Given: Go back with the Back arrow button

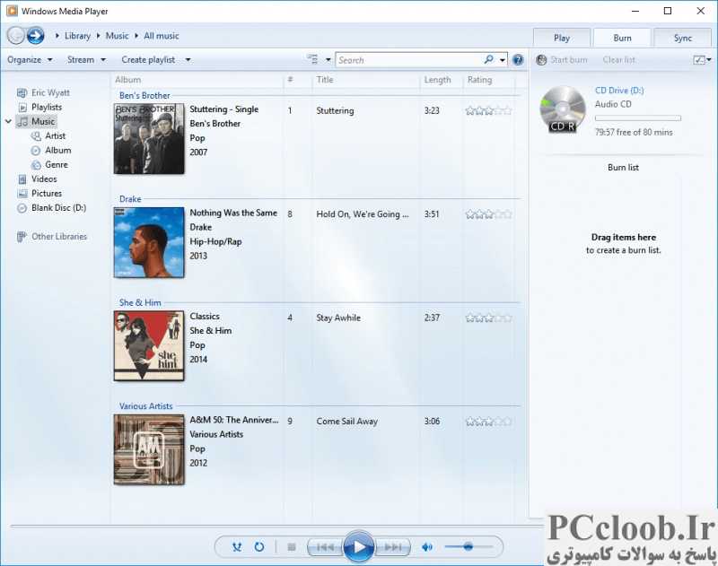Looking at the screenshot, I should point(16,36).
